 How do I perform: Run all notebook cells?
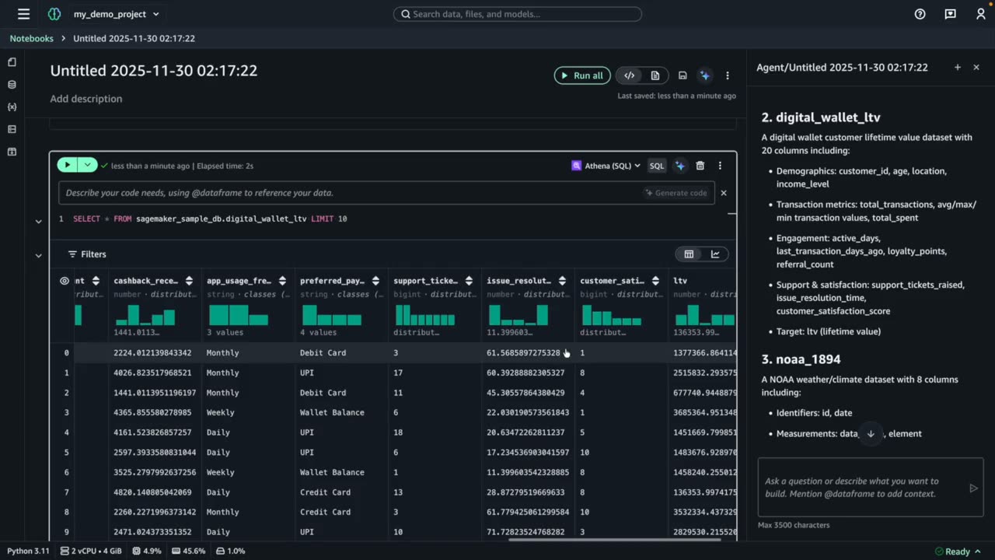[x=581, y=75]
